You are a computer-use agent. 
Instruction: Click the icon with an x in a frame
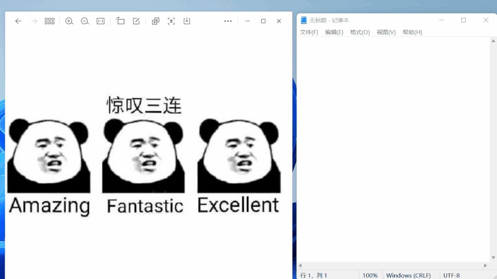click(x=171, y=21)
